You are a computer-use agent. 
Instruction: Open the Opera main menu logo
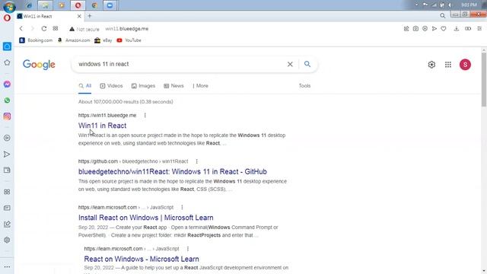point(7,18)
